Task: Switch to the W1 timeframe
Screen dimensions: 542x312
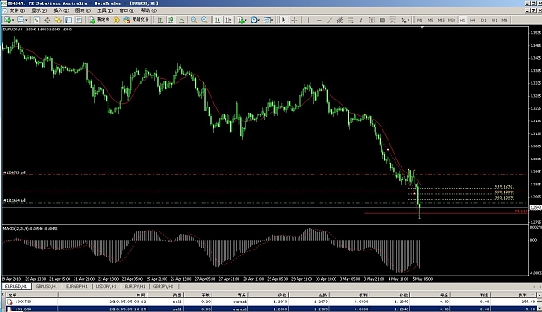Action: tap(494, 20)
